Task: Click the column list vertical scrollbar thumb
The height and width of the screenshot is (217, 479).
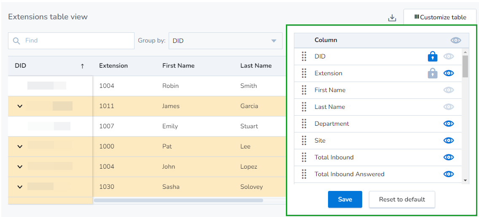Action: click(x=465, y=66)
